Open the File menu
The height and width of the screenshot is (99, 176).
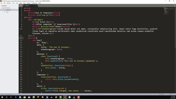tap(1, 3)
